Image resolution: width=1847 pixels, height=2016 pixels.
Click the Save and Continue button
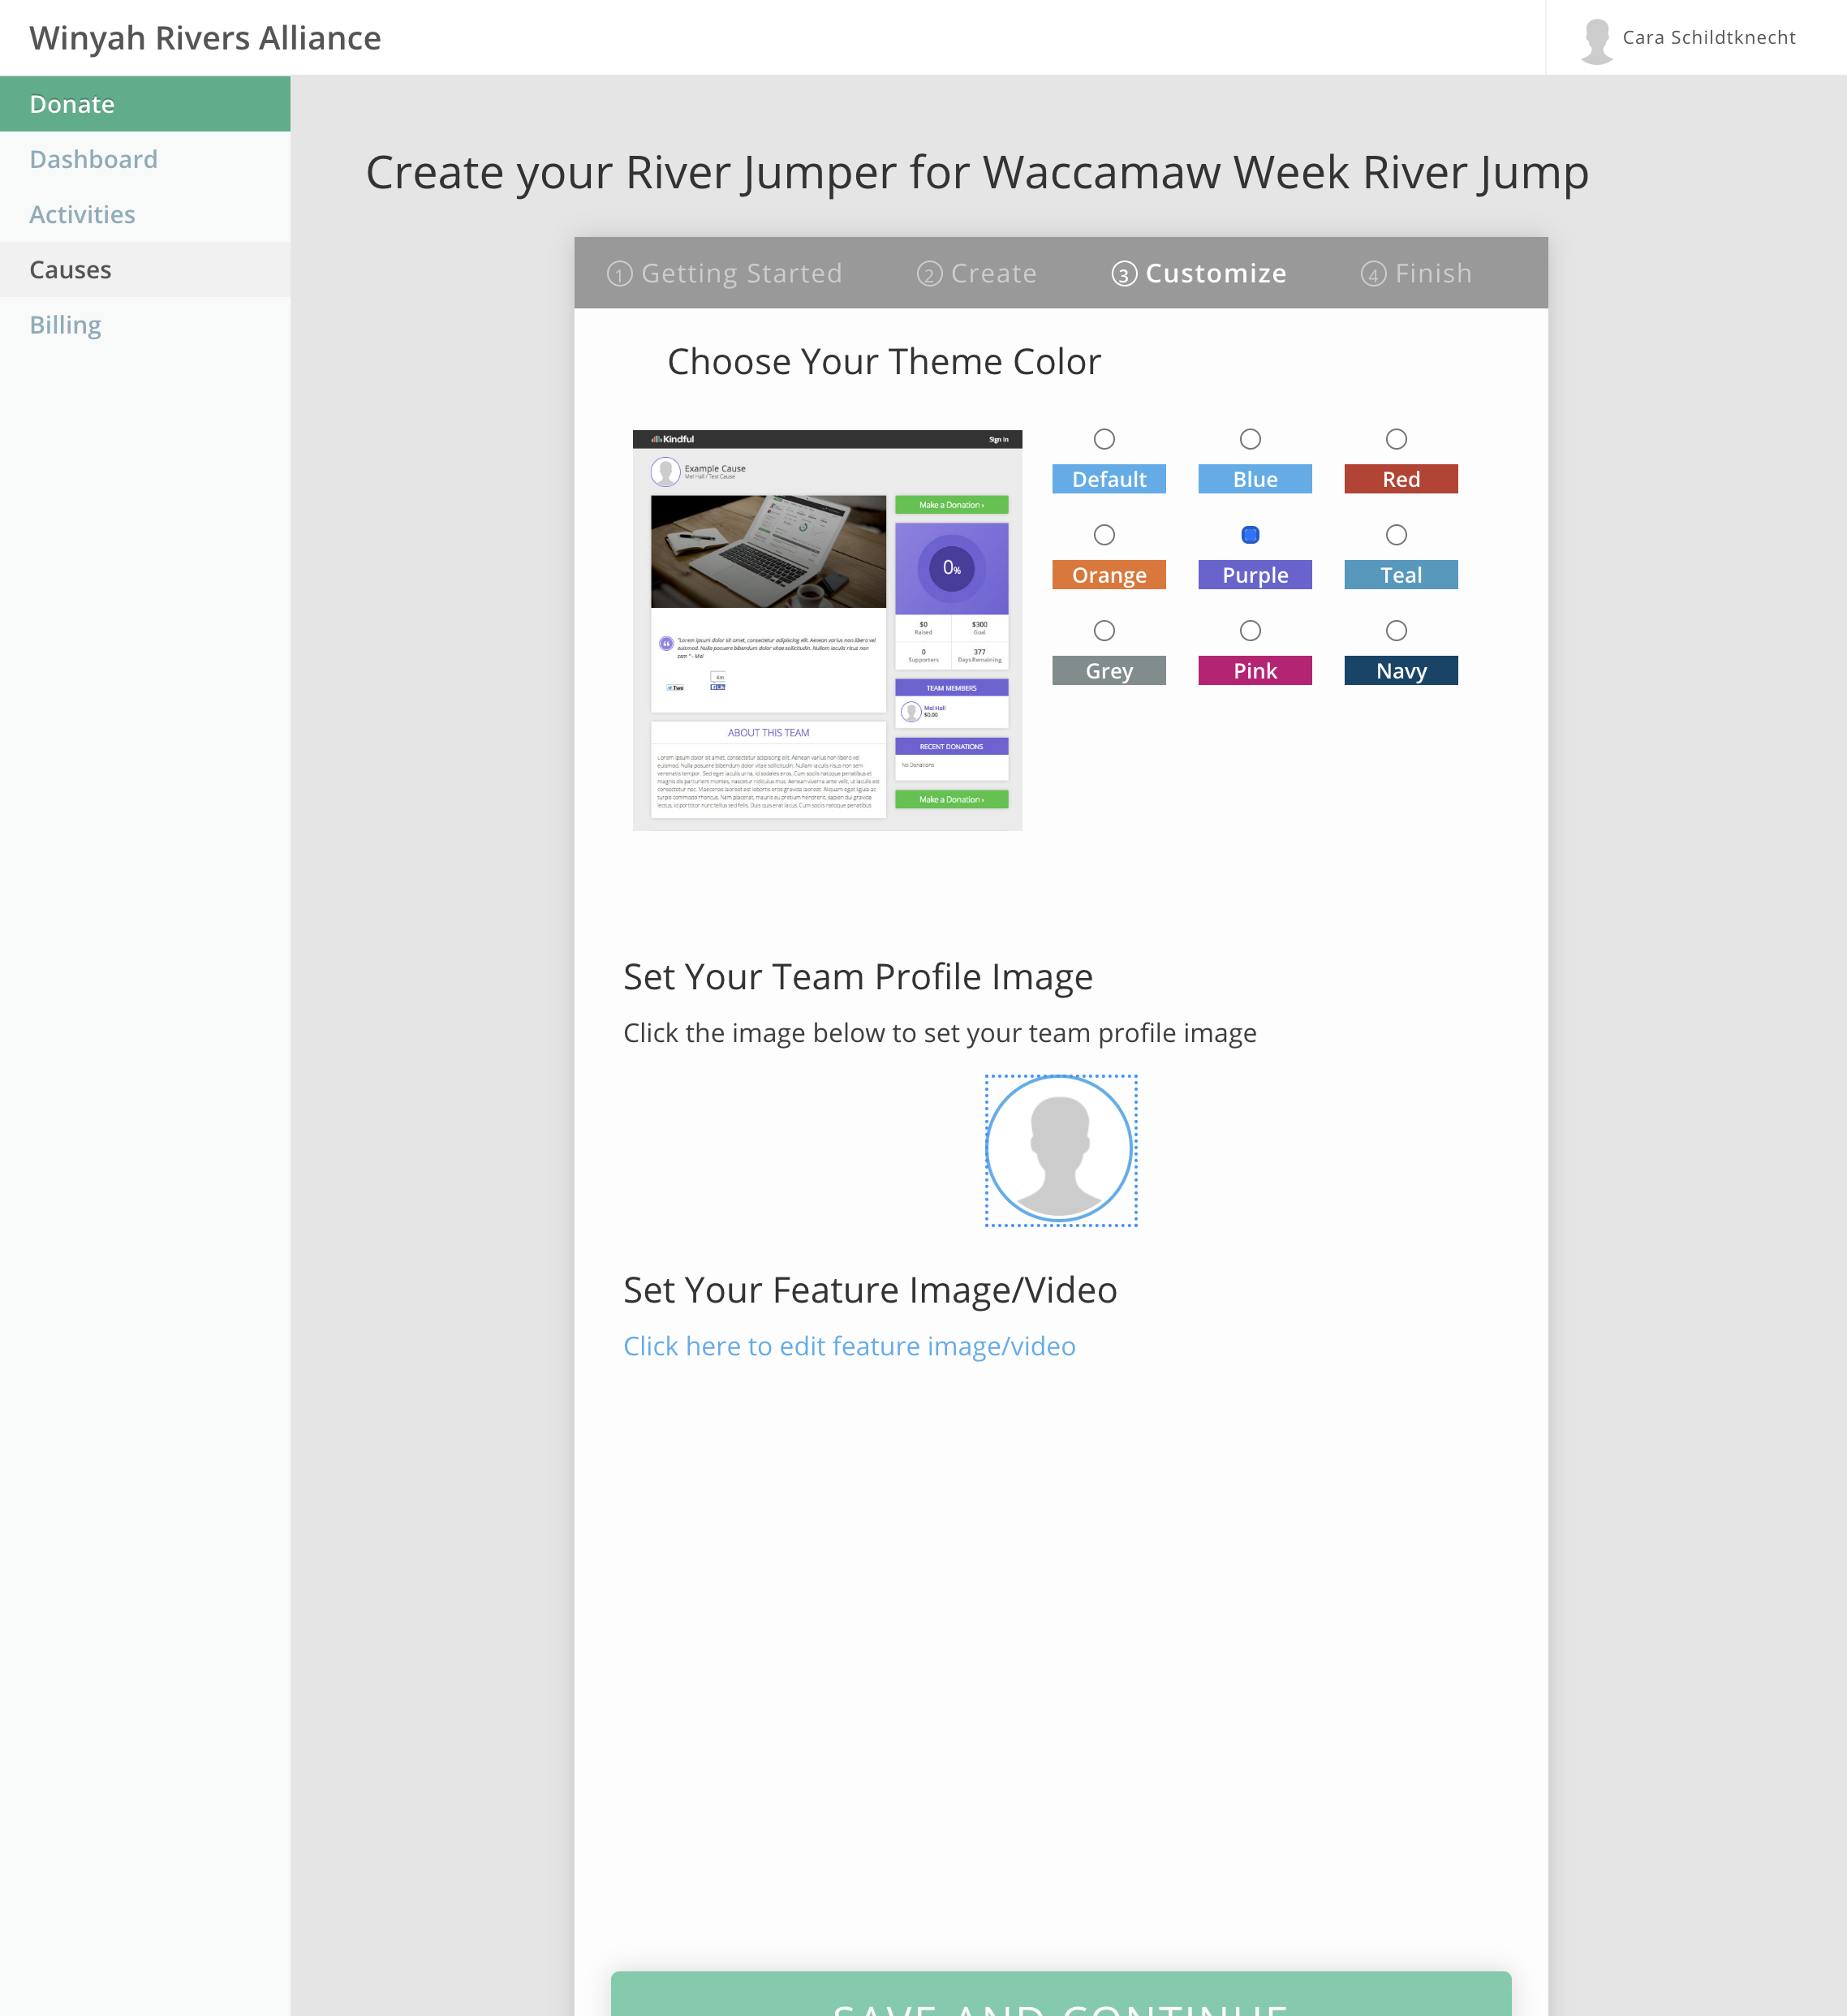coord(1061,1994)
